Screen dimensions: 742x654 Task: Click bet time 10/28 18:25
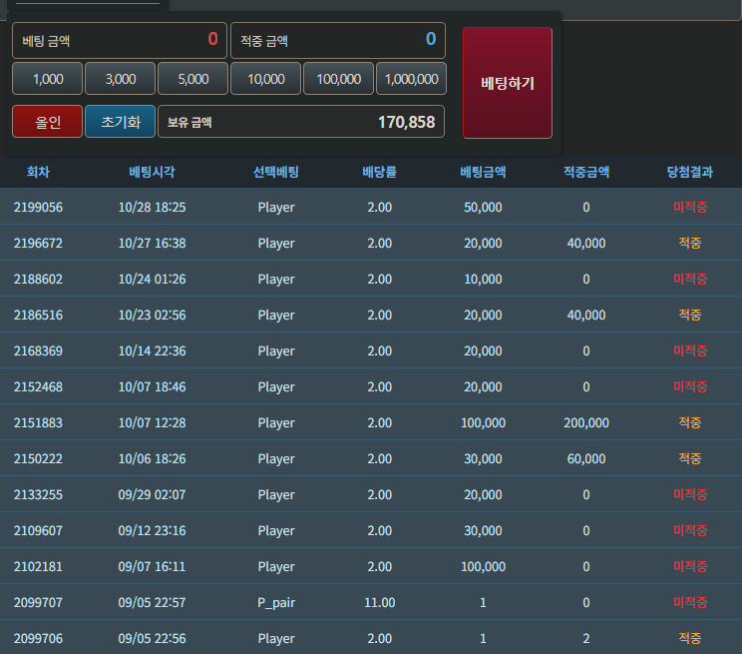(152, 207)
